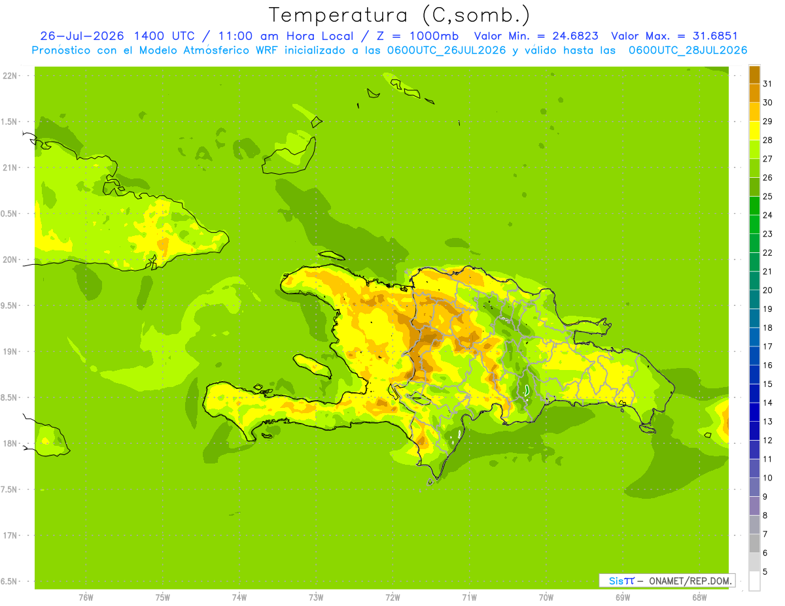Click the SisPI - ONAMET/REP.DOM. watermark
Screen dimensions: 785x606
click(x=667, y=581)
